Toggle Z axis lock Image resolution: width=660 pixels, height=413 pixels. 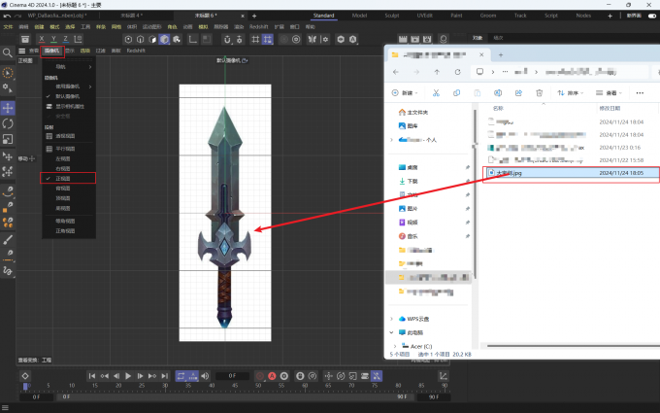click(x=66, y=39)
